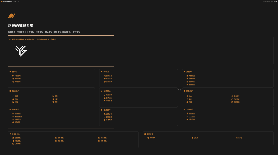Open the 书籍 page link
The width and height of the screenshot is (278, 155).
pyautogui.click(x=56, y=99)
